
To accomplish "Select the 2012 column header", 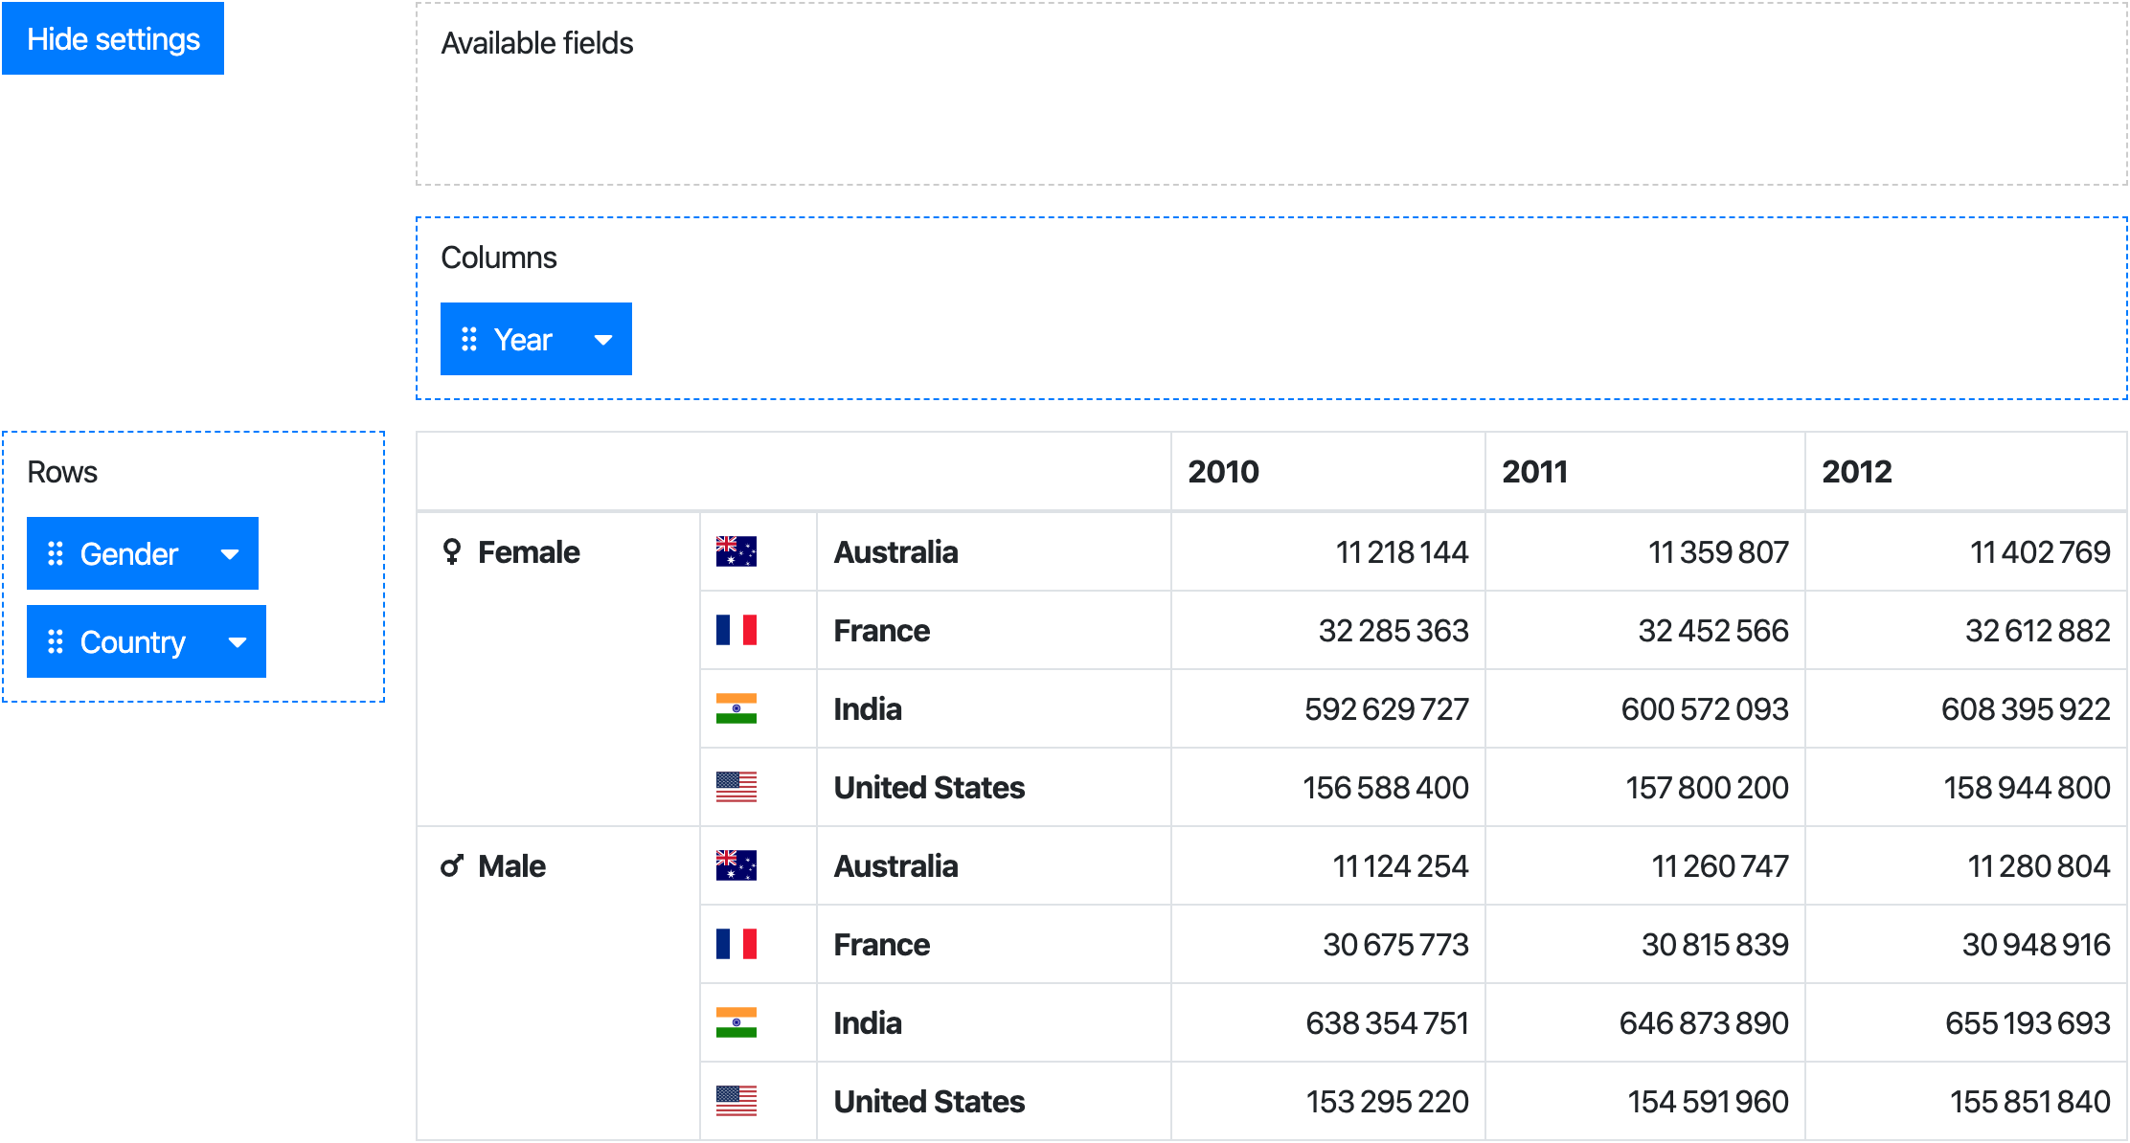I will [1856, 471].
